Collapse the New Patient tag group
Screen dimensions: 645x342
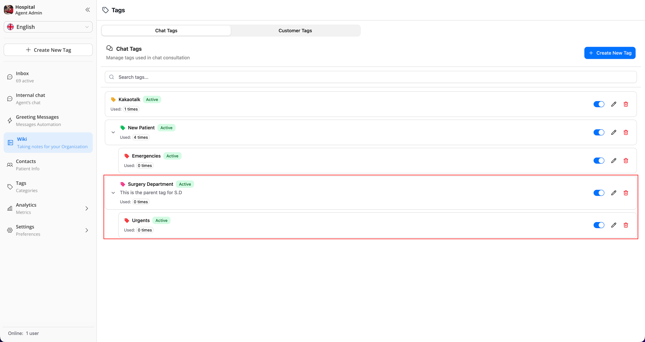113,132
